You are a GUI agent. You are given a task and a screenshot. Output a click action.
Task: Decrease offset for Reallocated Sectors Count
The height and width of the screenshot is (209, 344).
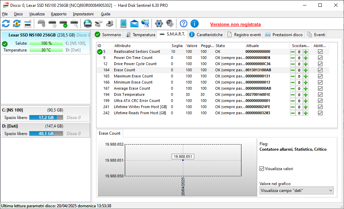(293, 52)
